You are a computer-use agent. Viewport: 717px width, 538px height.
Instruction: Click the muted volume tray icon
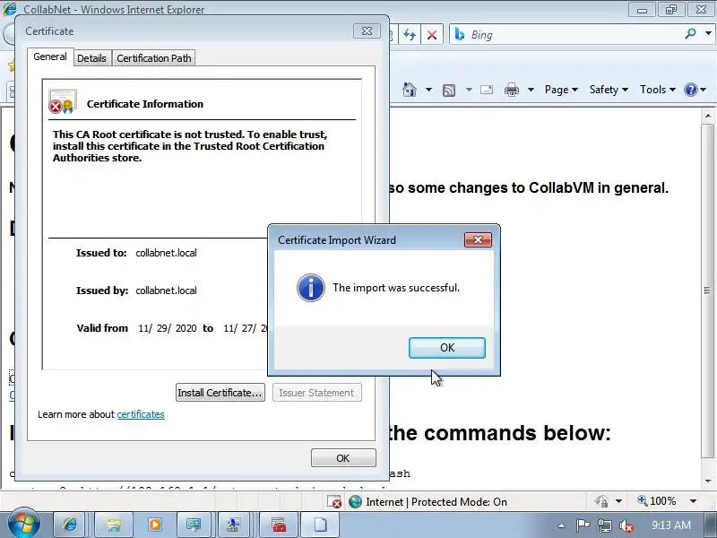pos(626,525)
